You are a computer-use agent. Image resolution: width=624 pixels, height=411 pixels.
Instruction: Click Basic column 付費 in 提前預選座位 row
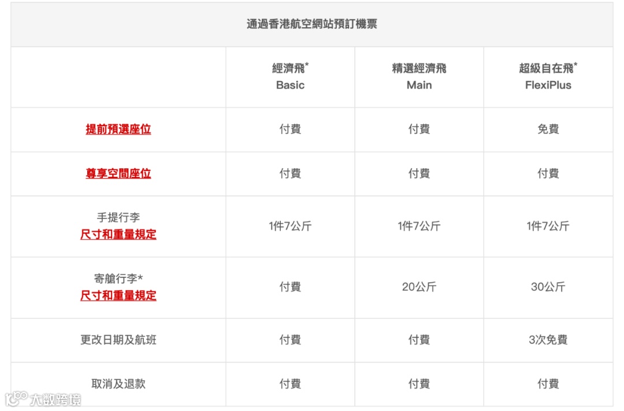290,129
